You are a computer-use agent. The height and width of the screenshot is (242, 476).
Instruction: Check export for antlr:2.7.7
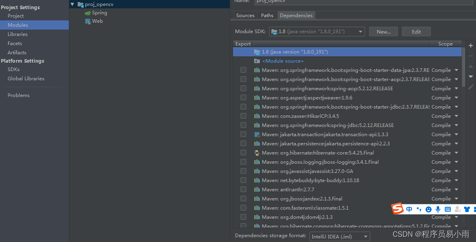[x=243, y=189]
